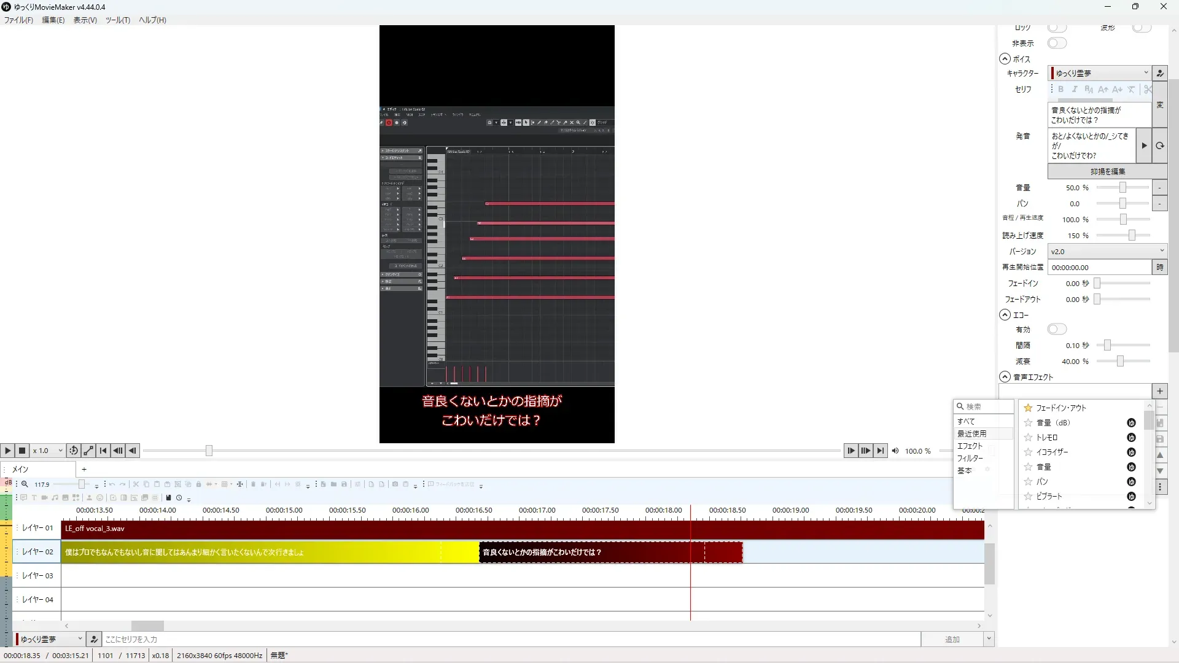Toggle the 非表示 hide switch
The height and width of the screenshot is (663, 1179).
click(x=1057, y=43)
